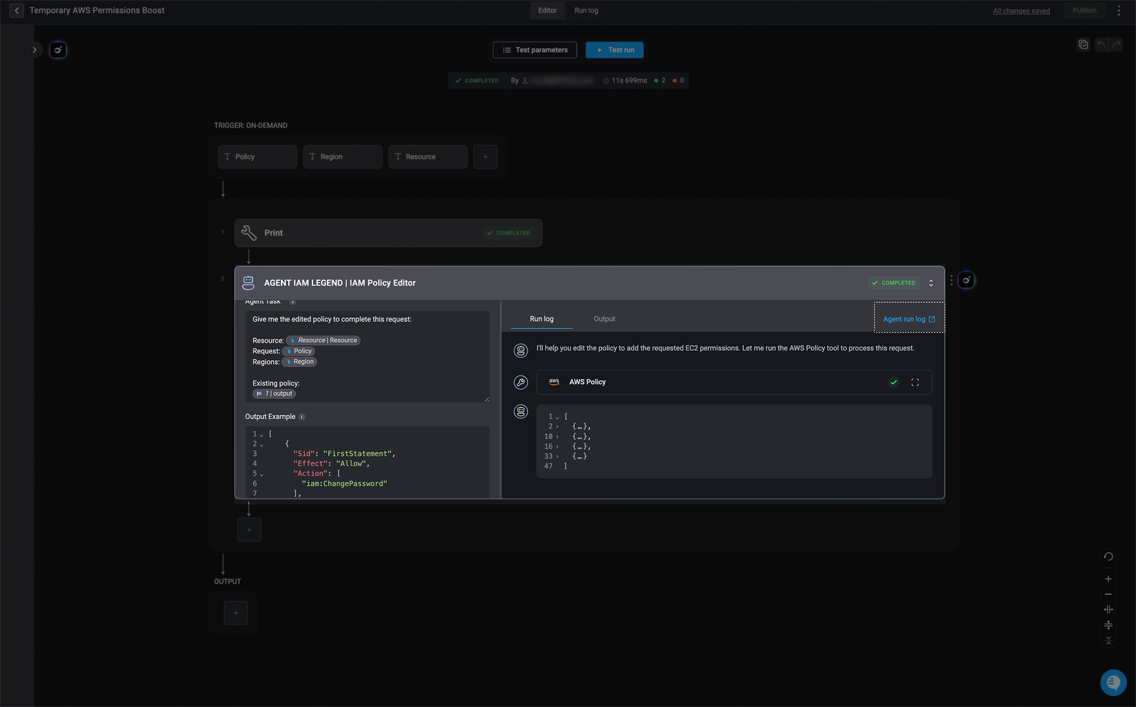Collapse line 1 of run log JSON
The width and height of the screenshot is (1136, 707).
tap(557, 417)
